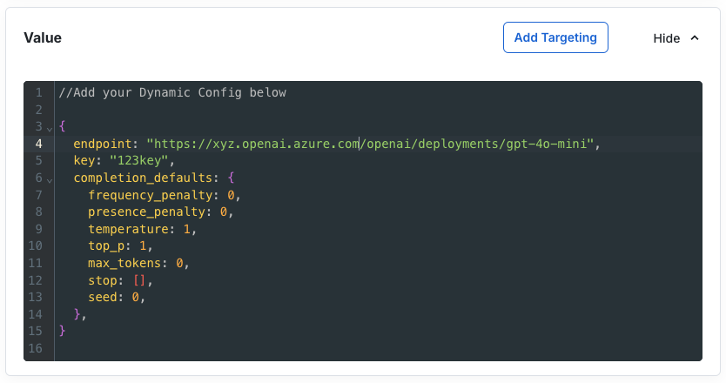Click the comment "//Add your Dynamic Config below"
Screen dimensions: 726x383
(x=172, y=92)
